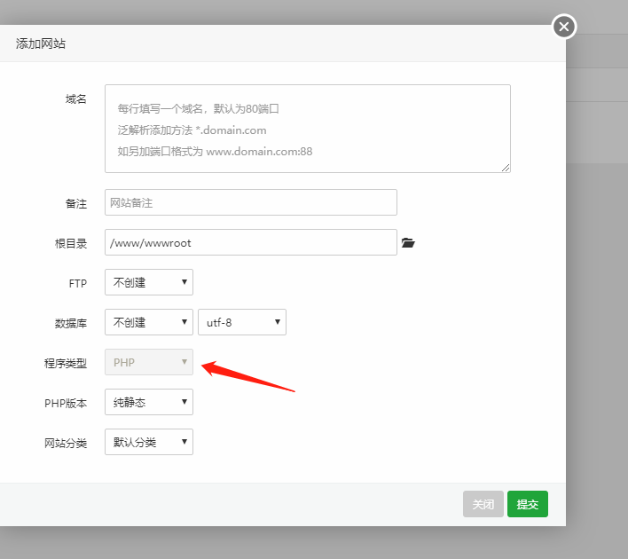Click the 网站备注 remark input field

(x=250, y=202)
